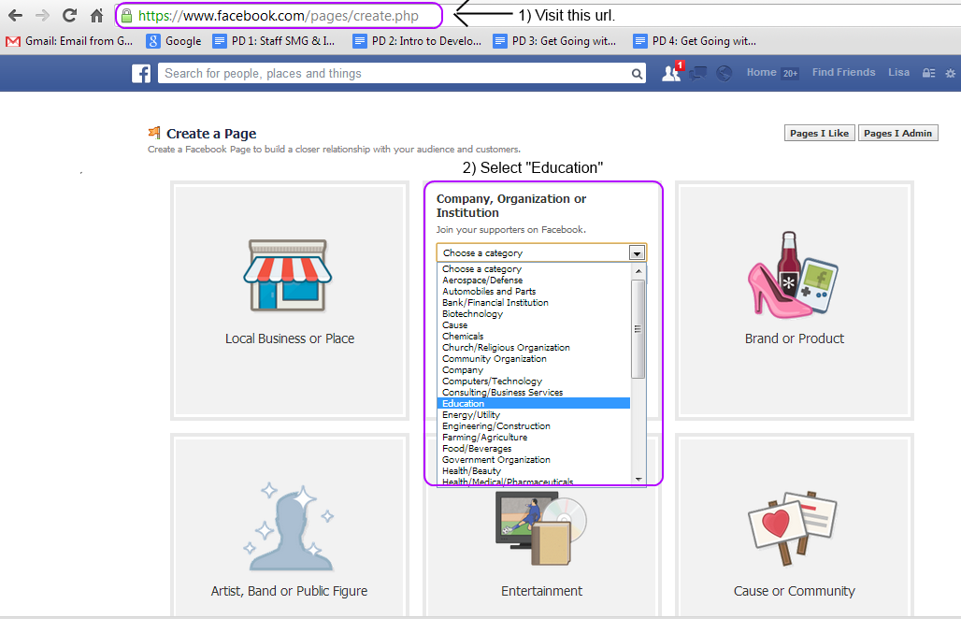Click the Pages I Like button
The width and height of the screenshot is (961, 619).
pyautogui.click(x=820, y=133)
